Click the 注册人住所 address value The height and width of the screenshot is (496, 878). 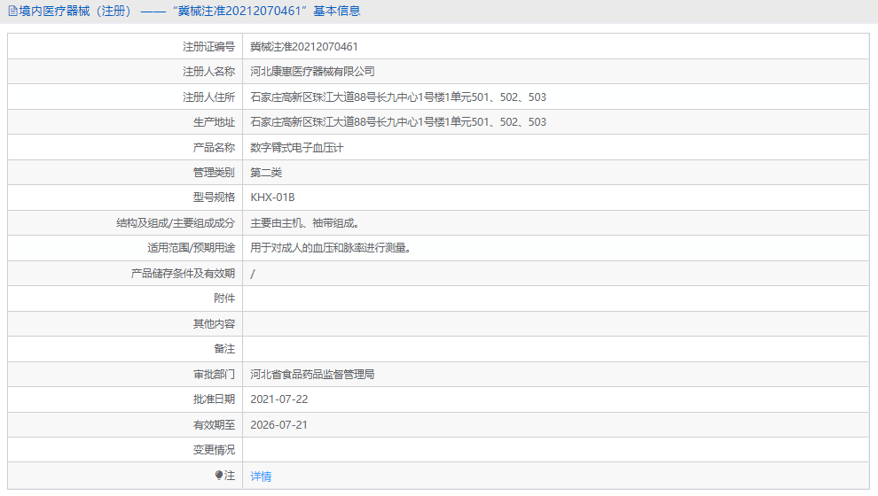tap(398, 97)
